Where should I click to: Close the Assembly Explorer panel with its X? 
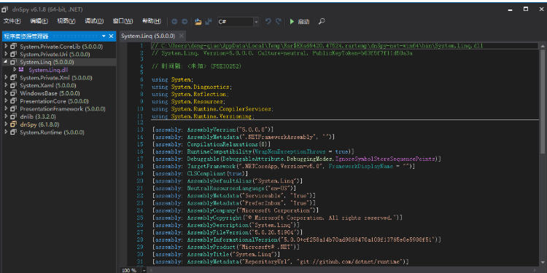coord(112,36)
